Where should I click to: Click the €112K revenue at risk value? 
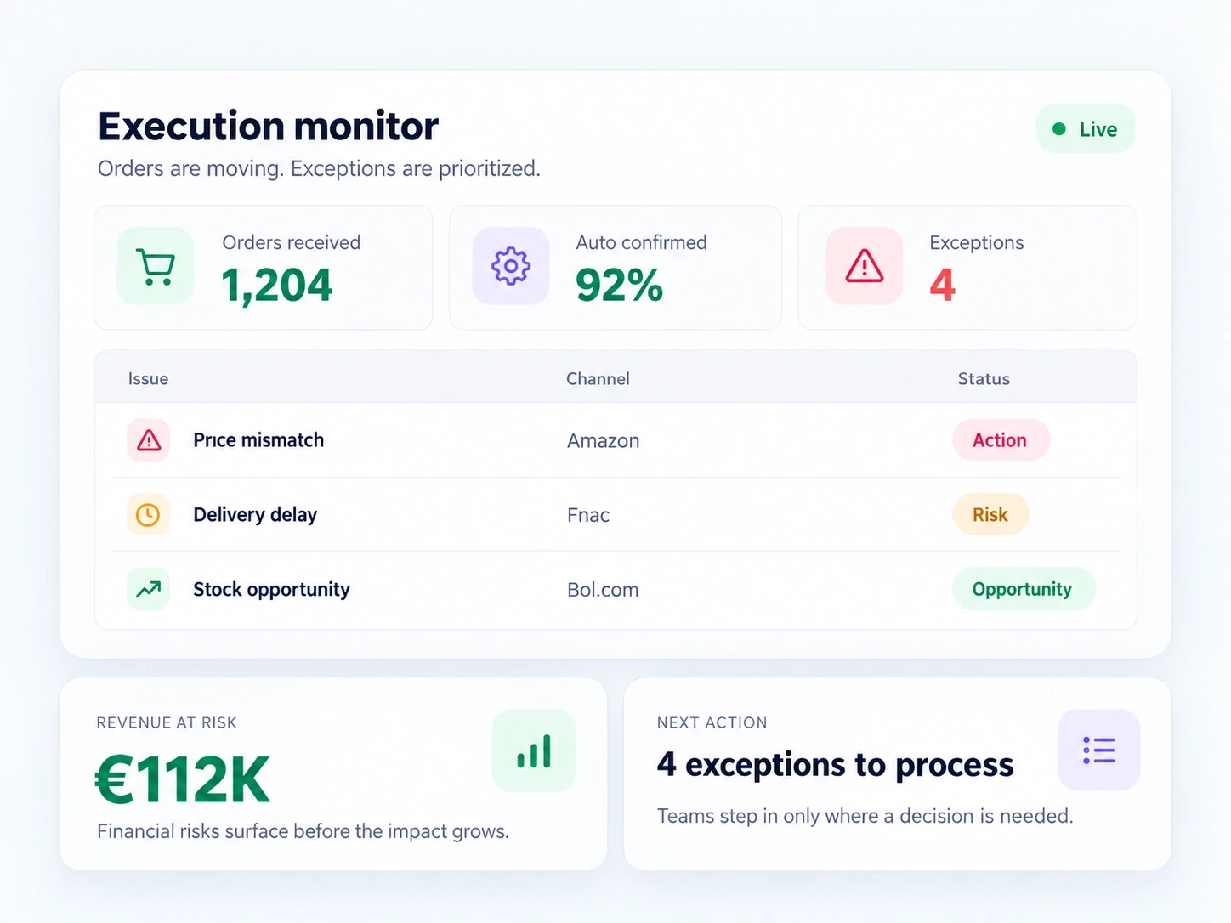183,780
